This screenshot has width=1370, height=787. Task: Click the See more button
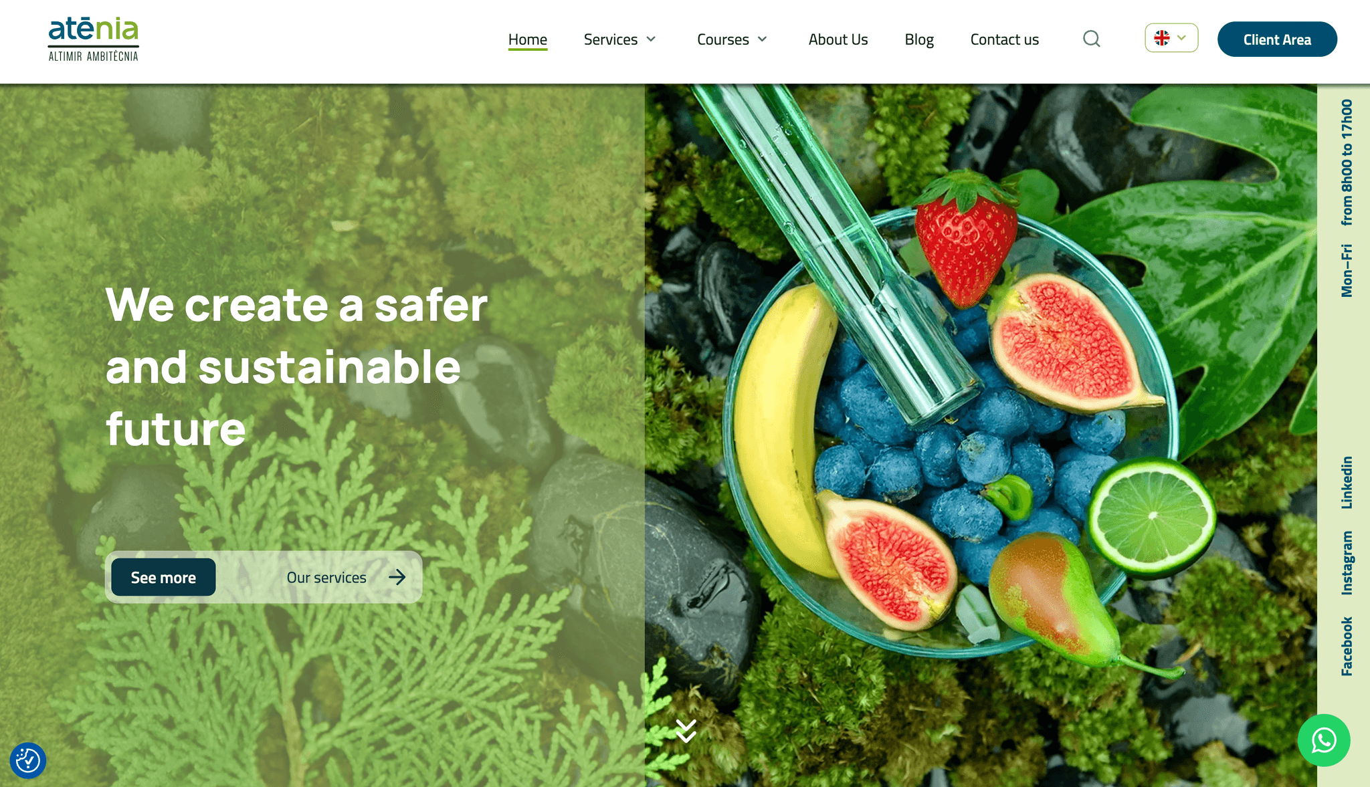tap(163, 577)
